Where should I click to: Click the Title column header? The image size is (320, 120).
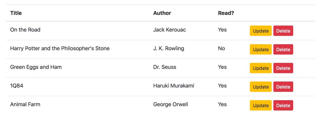pyautogui.click(x=16, y=13)
